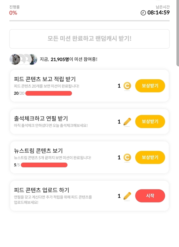
Task: Claim reward for 뉴스트림 콘텐츠 보기
Action: tap(150, 158)
